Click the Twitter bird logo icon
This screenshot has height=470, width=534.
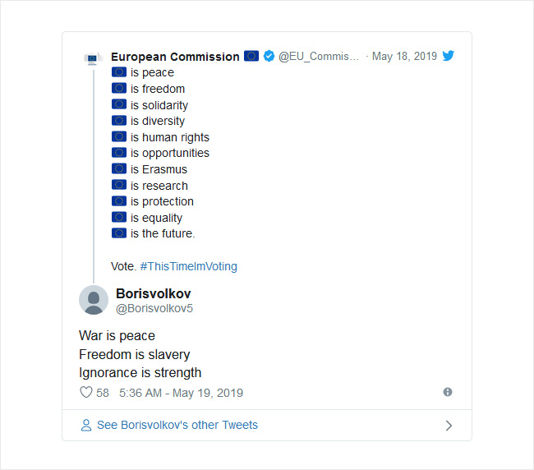tap(449, 56)
